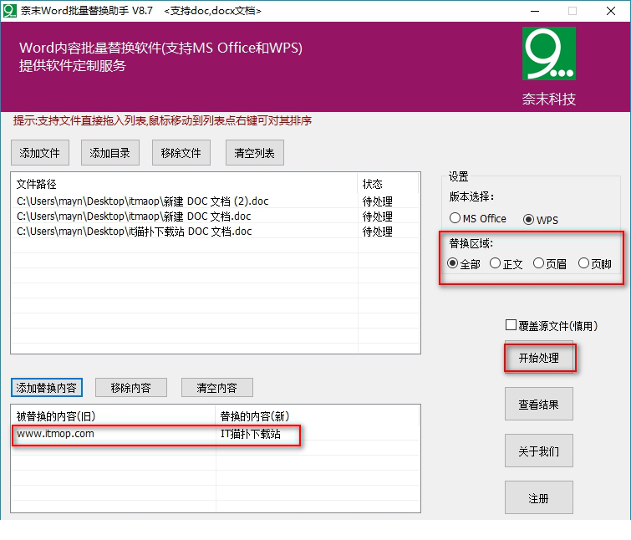Choose 全部 as the replace area

tap(453, 263)
